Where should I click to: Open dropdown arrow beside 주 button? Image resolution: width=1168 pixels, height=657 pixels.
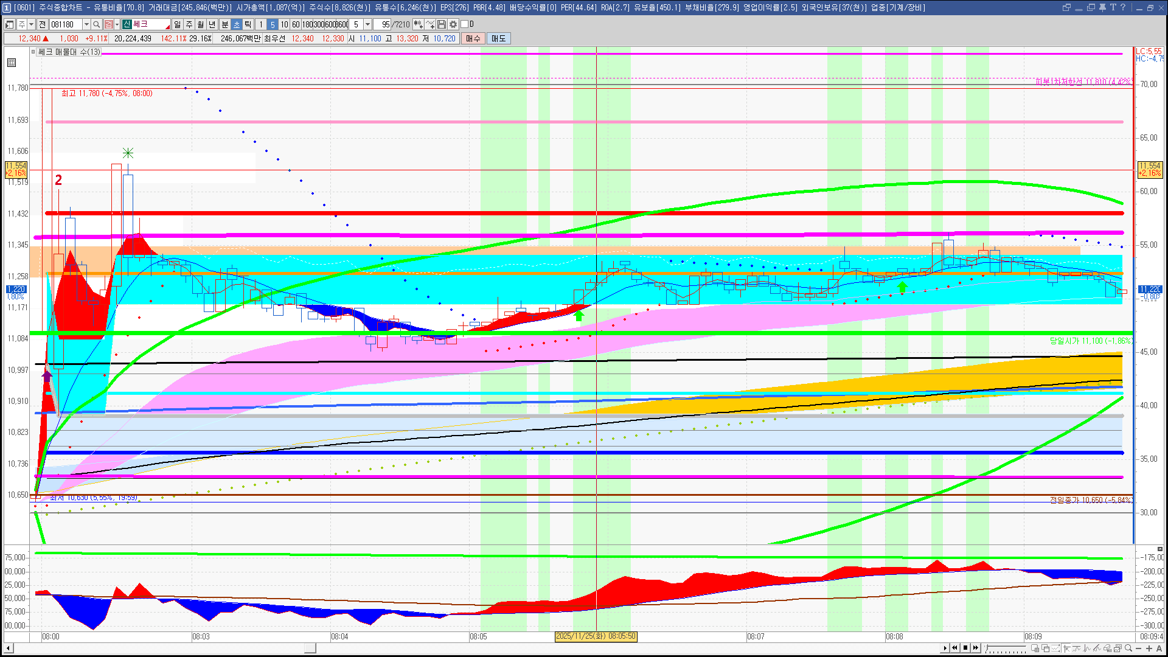click(x=31, y=24)
